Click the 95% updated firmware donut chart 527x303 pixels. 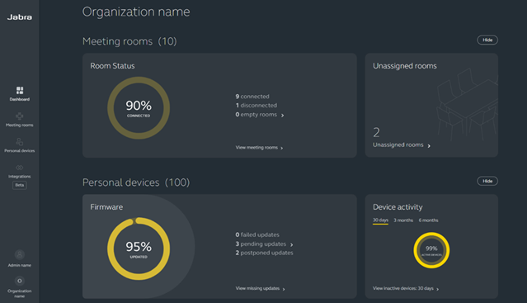tap(139, 249)
